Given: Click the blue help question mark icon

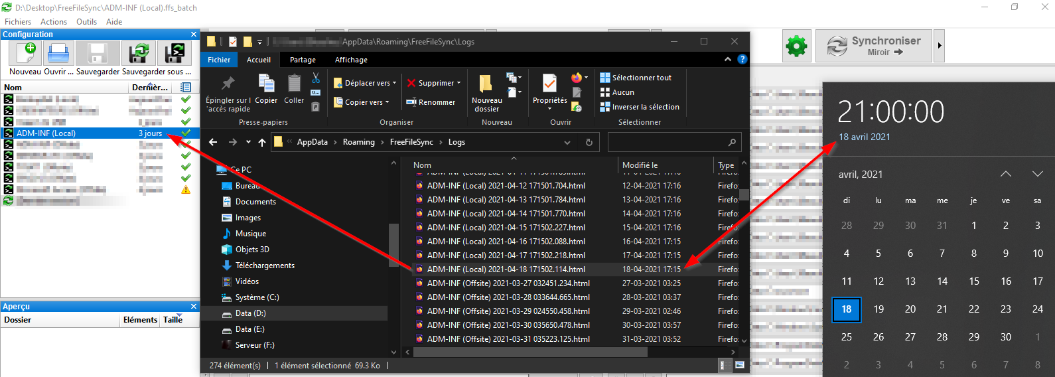Looking at the screenshot, I should [x=742, y=59].
